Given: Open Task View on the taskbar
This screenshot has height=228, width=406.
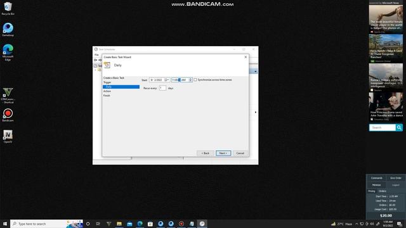Looking at the screenshot, I should click(98, 224).
